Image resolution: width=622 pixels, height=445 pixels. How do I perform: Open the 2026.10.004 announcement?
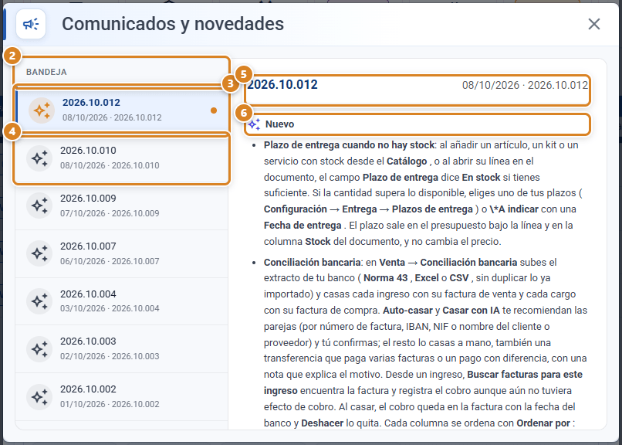click(122, 301)
